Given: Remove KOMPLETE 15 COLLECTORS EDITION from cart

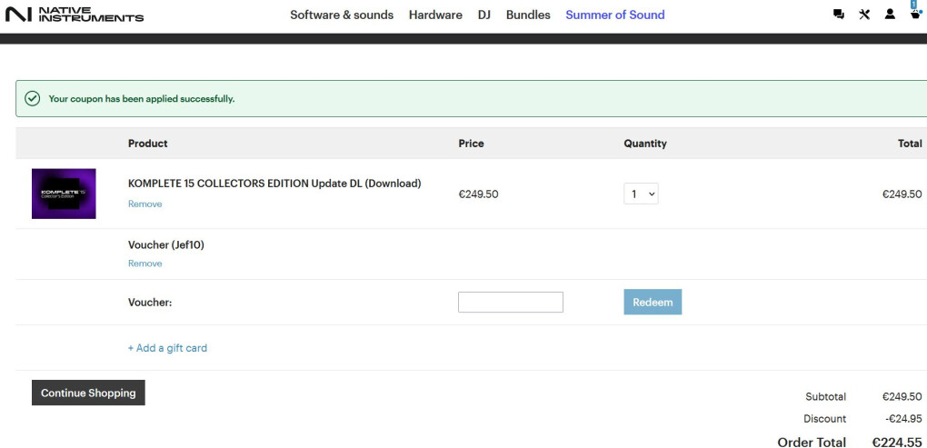Looking at the screenshot, I should pyautogui.click(x=145, y=204).
